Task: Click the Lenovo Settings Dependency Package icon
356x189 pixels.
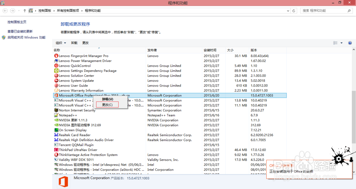Action: coord(56,71)
